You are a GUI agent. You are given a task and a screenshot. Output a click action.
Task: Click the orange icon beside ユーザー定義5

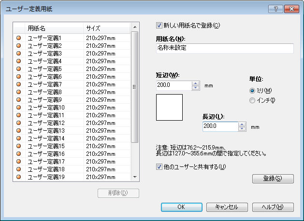tap(19, 69)
